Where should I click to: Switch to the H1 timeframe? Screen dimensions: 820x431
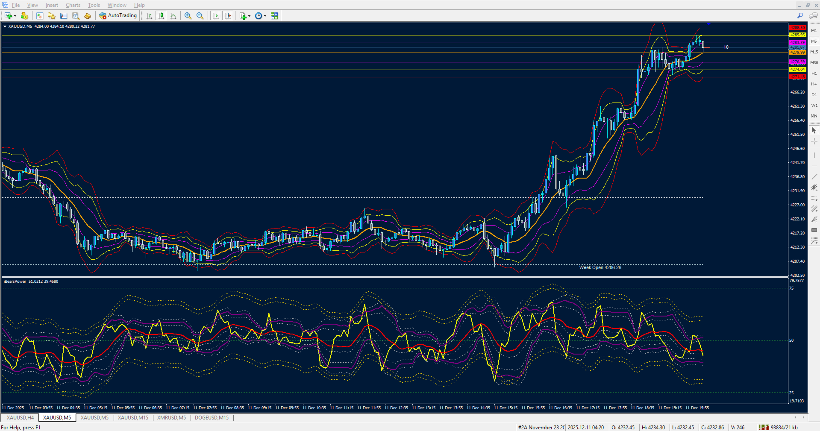[x=814, y=73]
